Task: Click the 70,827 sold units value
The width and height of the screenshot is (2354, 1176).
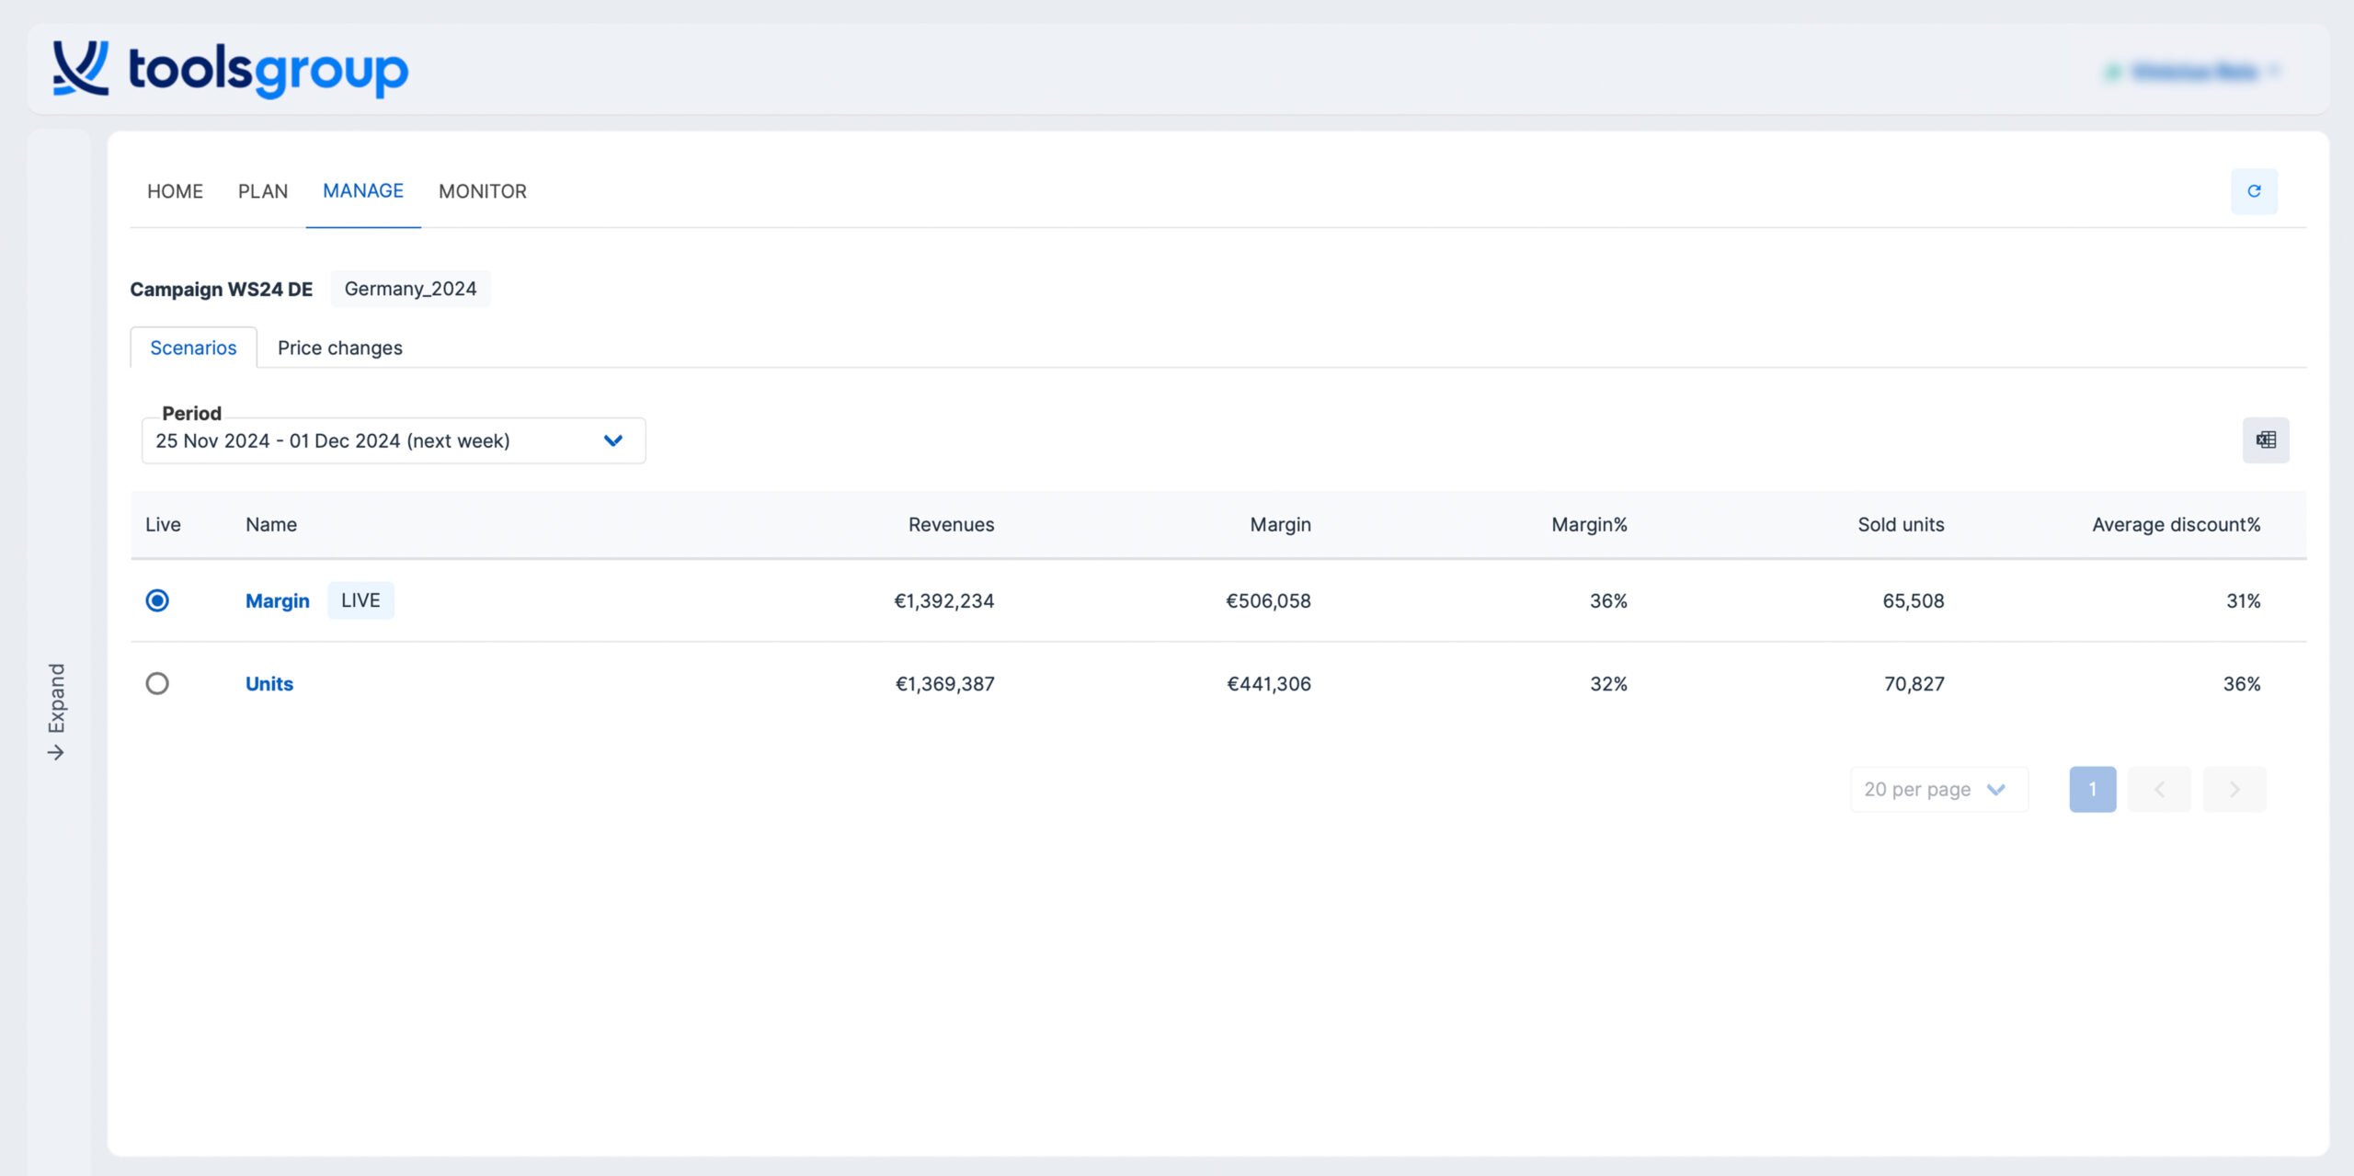Action: [1914, 683]
